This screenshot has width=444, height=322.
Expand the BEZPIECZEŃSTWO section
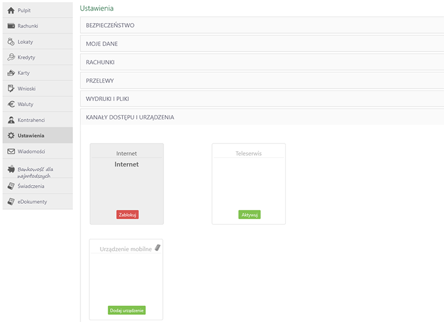[110, 25]
